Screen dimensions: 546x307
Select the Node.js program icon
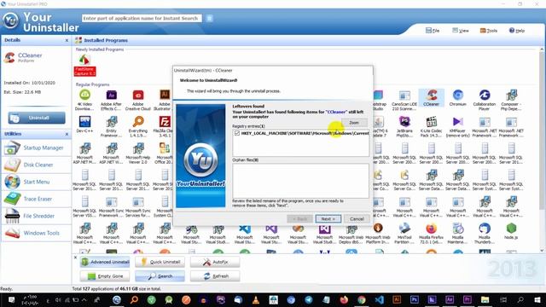(511, 231)
